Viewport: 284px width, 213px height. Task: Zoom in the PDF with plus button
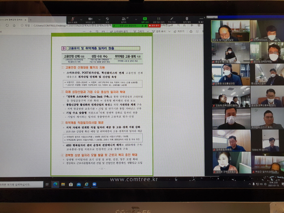click(x=90, y=32)
